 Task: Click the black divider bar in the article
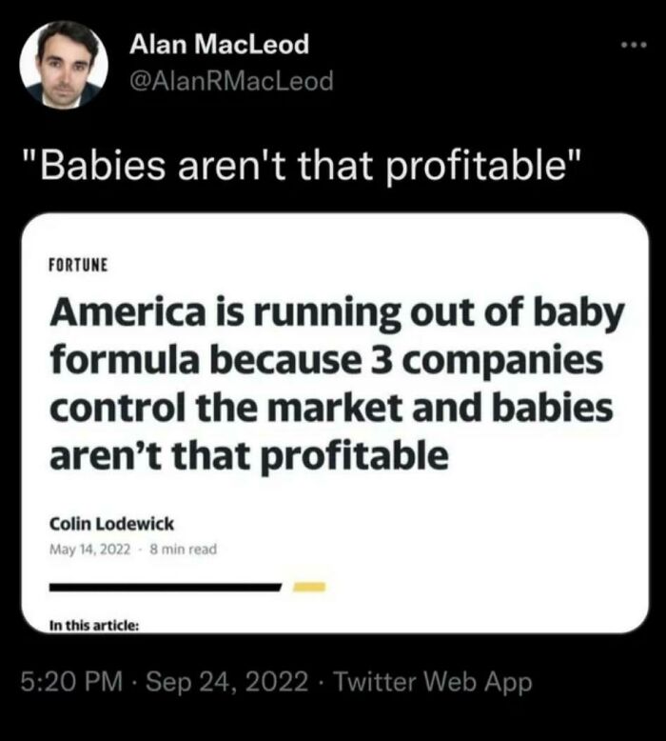166,586
